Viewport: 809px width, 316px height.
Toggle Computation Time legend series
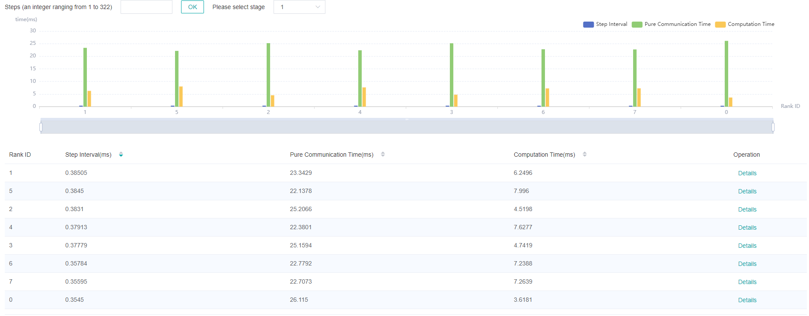(x=745, y=25)
